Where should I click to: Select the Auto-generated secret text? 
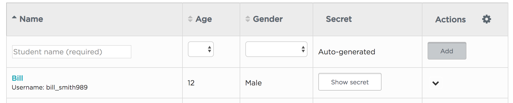click(x=347, y=52)
